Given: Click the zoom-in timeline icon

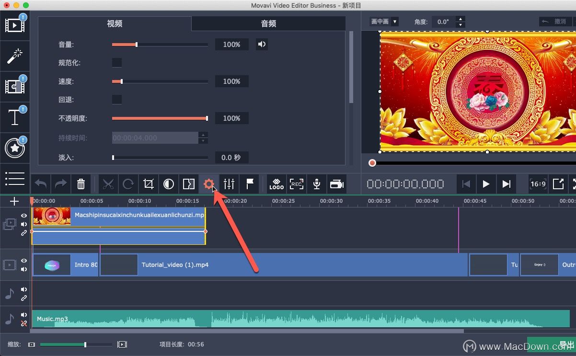Looking at the screenshot, I should point(122,345).
